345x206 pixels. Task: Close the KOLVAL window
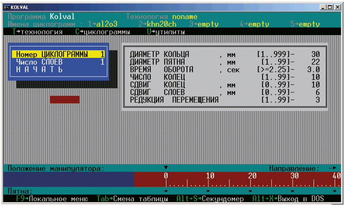click(x=337, y=7)
